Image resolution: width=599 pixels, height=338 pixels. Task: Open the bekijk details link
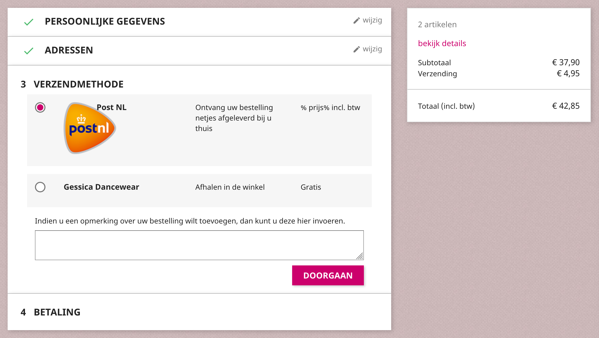pyautogui.click(x=442, y=43)
